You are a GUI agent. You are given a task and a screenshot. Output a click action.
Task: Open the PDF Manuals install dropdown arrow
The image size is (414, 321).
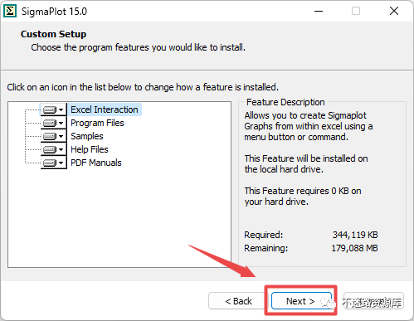tap(61, 163)
